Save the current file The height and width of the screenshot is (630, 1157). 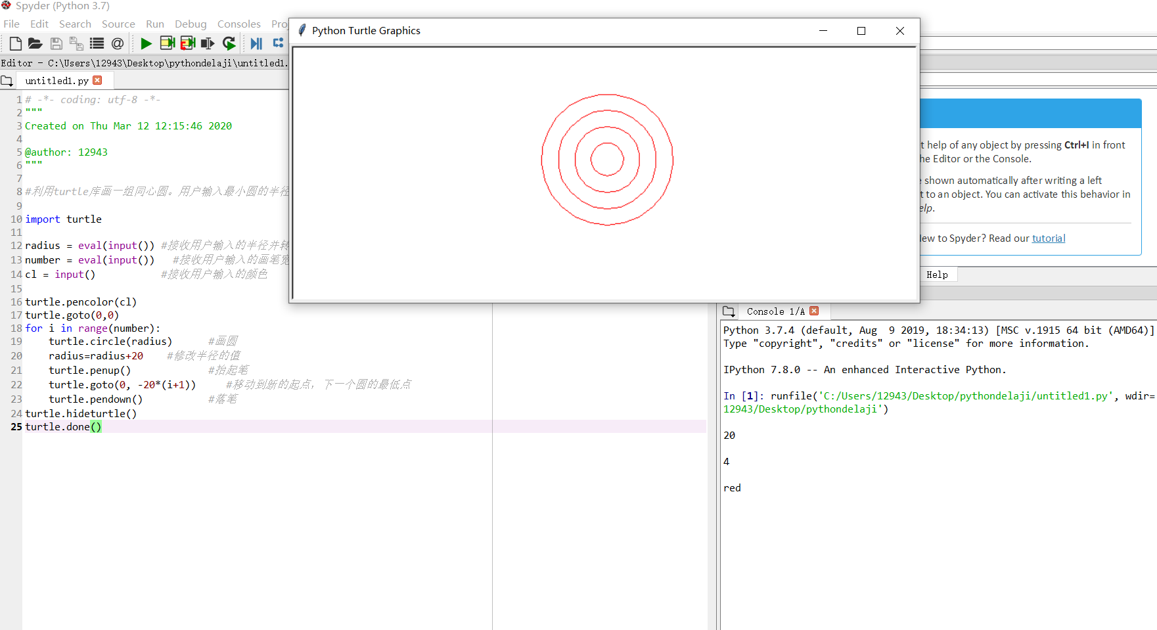coord(57,43)
